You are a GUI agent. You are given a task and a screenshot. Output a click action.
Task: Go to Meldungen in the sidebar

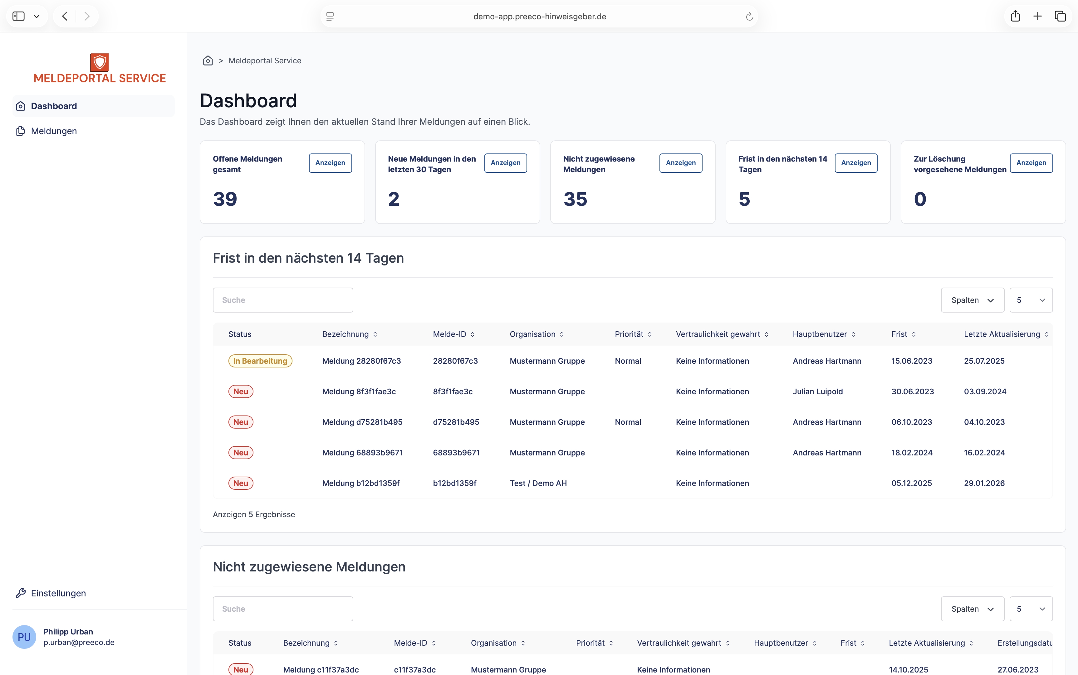click(54, 131)
